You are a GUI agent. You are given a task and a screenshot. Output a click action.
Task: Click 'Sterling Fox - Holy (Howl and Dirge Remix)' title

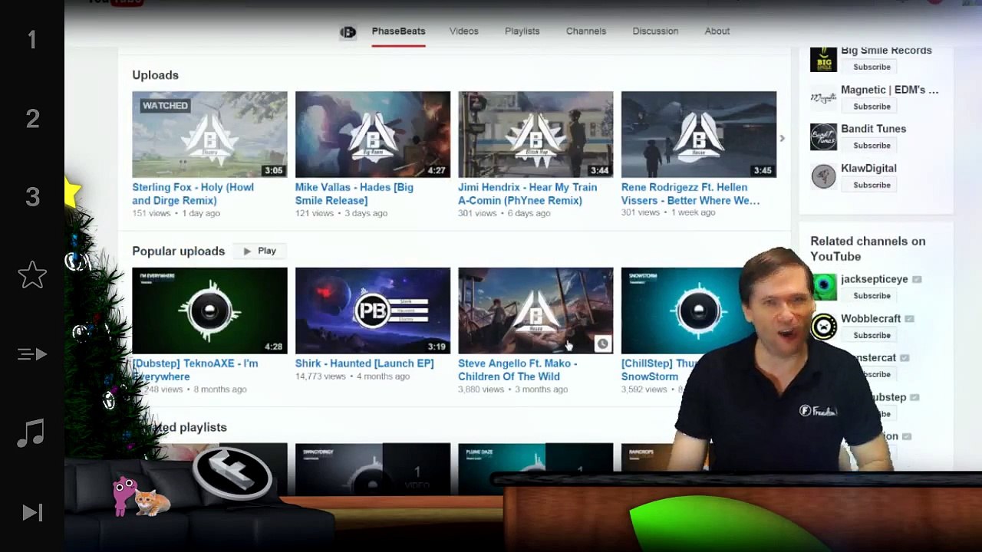(193, 194)
